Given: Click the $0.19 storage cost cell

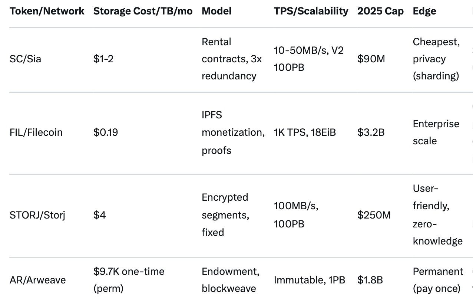Looking at the screenshot, I should point(106,132).
